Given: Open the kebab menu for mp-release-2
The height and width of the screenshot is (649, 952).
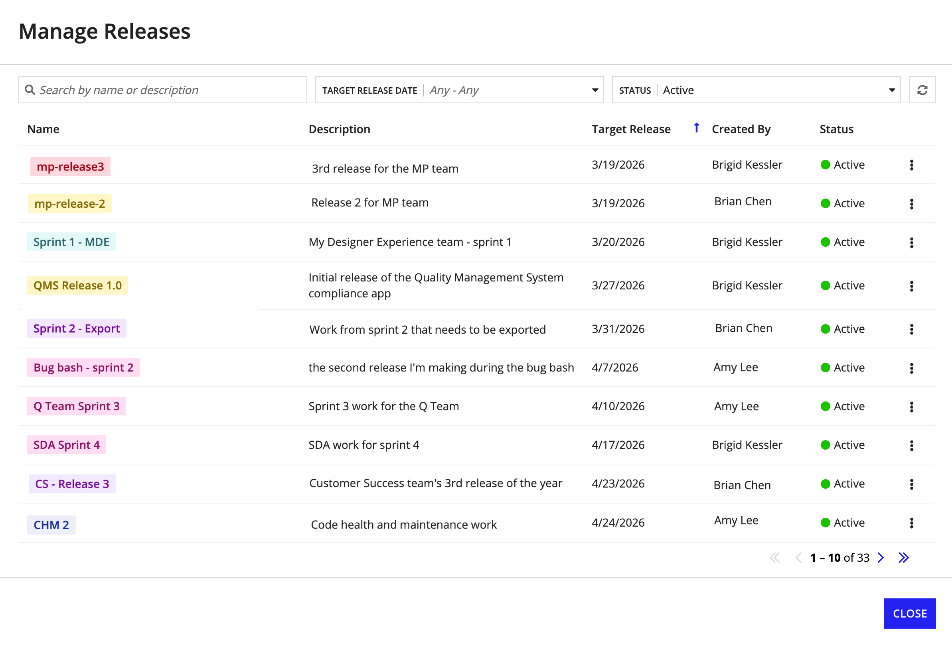Looking at the screenshot, I should point(911,204).
